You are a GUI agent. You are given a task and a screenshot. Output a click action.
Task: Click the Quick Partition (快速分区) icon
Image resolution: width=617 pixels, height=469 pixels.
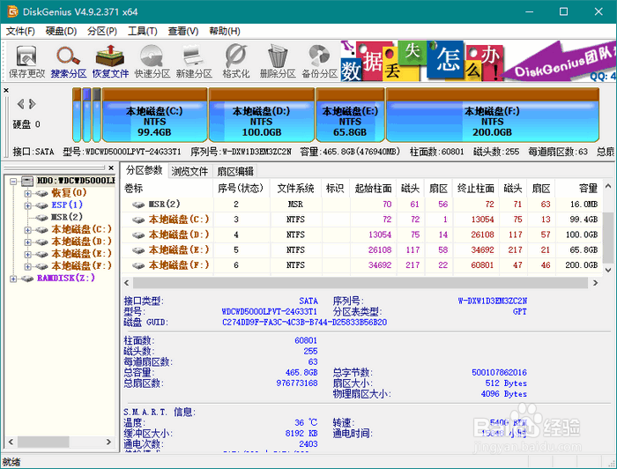(152, 61)
